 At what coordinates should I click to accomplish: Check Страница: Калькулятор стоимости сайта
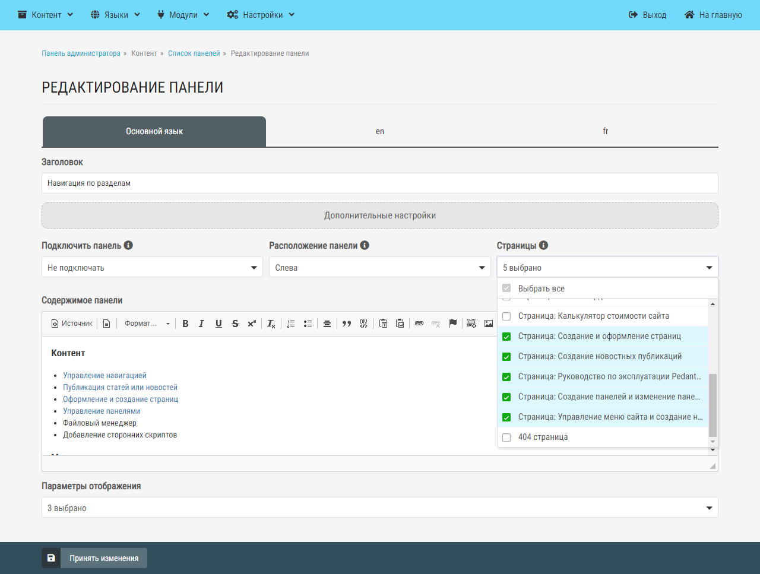[506, 316]
